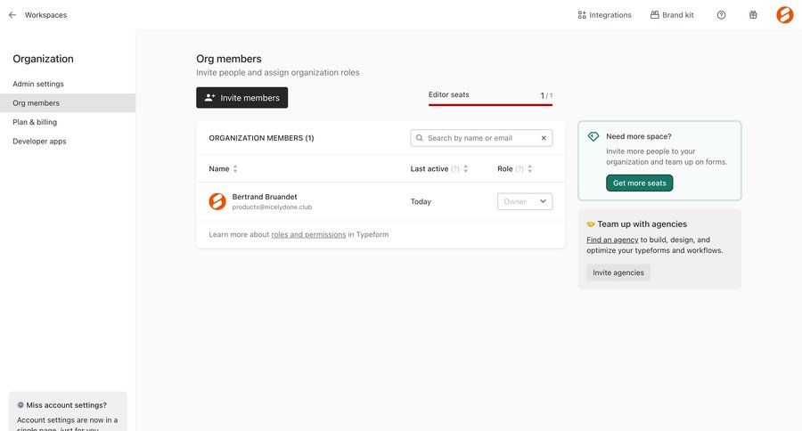
Task: Clear the member search with the X icon
Action: (x=544, y=138)
